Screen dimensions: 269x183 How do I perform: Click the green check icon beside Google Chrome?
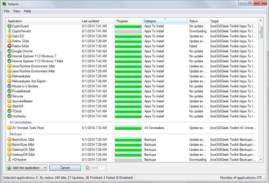9,51
